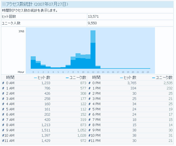Select the hour 9 bar in chart
Screen dimensions: 176x146
[78, 61]
